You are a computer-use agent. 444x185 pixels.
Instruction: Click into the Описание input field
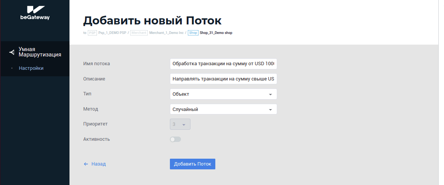click(x=223, y=79)
